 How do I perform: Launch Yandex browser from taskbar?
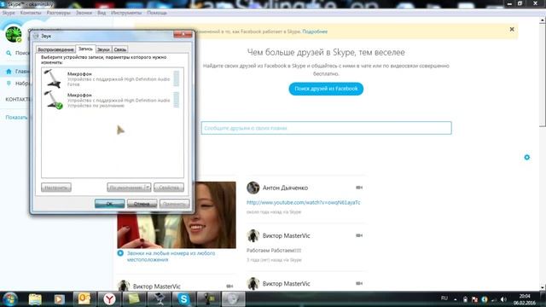click(109, 299)
